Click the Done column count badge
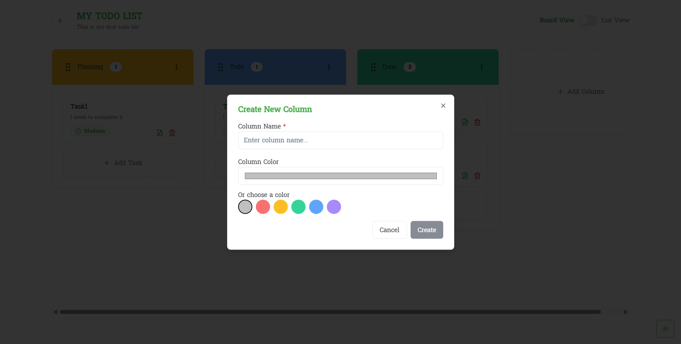 [x=410, y=67]
